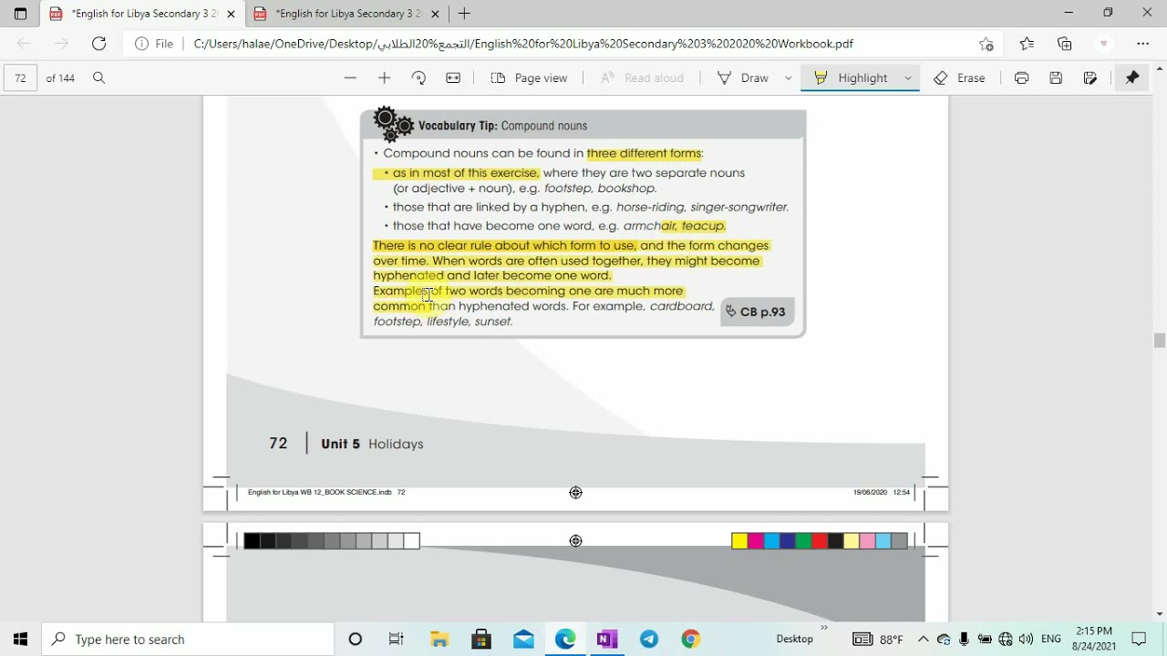
Task: Click the Type here to search box
Action: click(189, 640)
